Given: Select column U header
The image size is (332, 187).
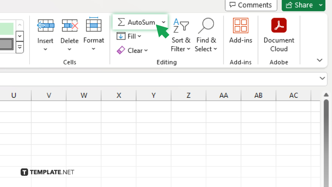Looking at the screenshot, I should 14,96.
